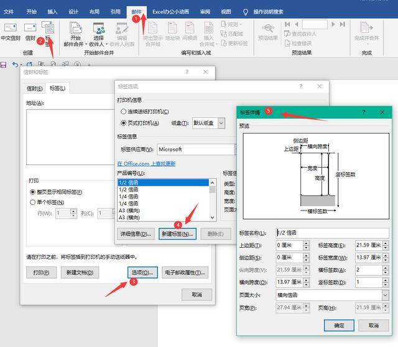Screen dimensions: 398x347
Task: Click the 信封 envelope icon in ribbon
Action: pos(30,27)
